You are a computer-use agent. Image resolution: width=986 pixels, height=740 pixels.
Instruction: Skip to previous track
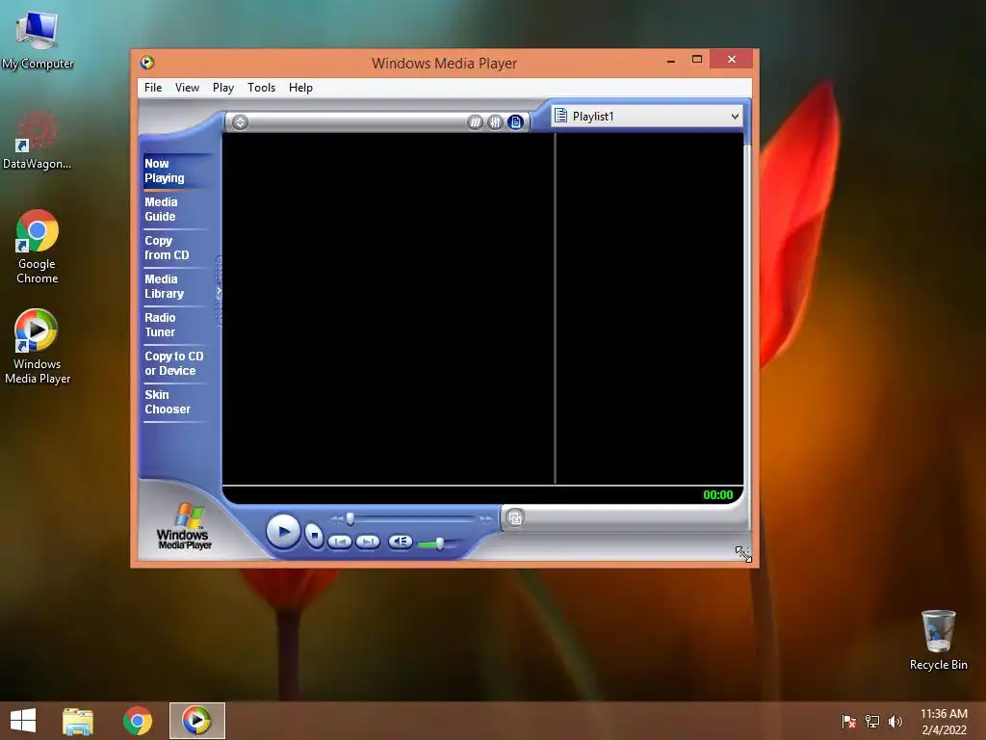[x=340, y=542]
